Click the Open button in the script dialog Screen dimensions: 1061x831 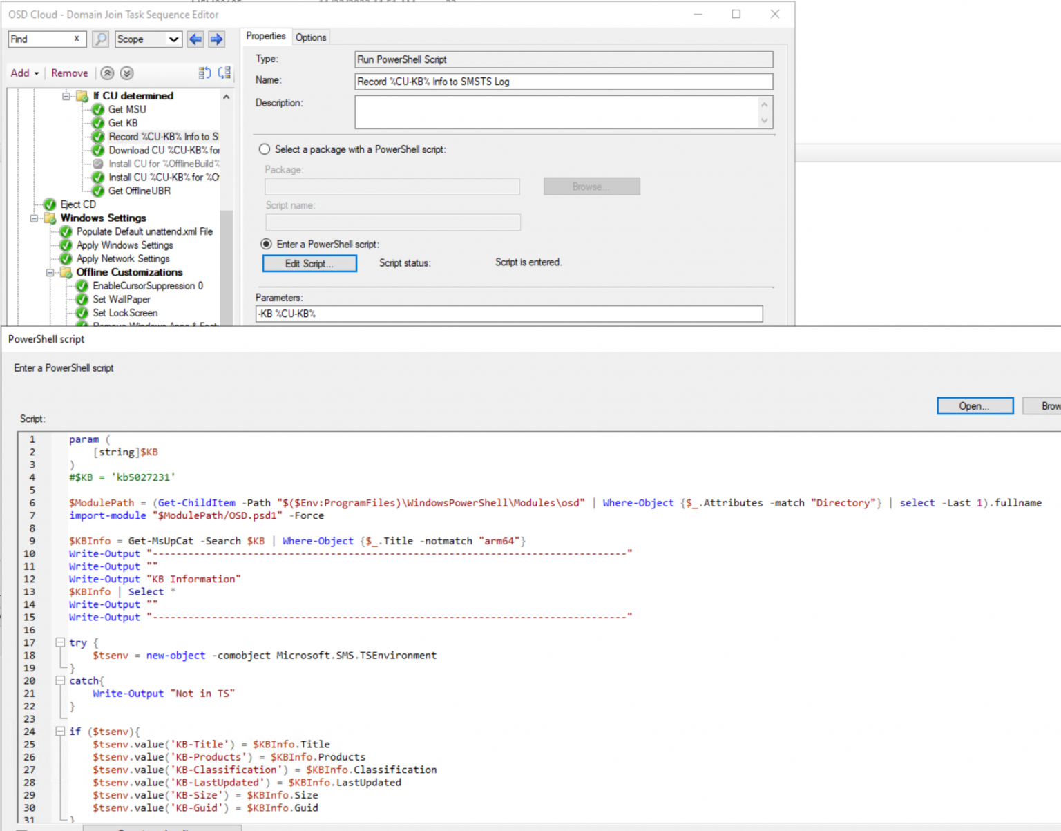pos(974,405)
